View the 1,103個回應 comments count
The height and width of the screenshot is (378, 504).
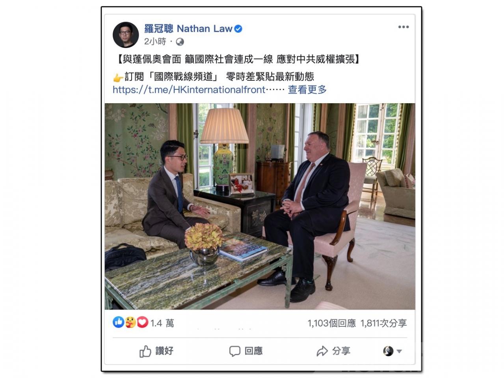pyautogui.click(x=332, y=323)
